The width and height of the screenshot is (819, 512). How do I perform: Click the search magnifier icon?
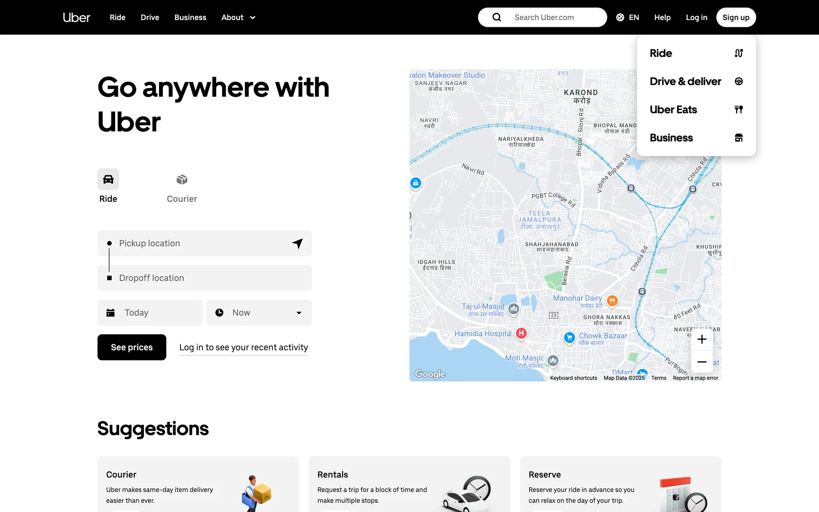(497, 17)
